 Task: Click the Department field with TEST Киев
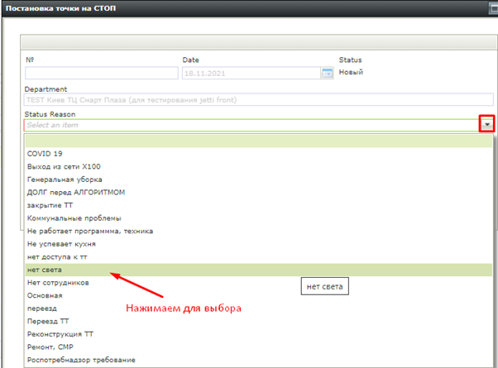pyautogui.click(x=259, y=100)
